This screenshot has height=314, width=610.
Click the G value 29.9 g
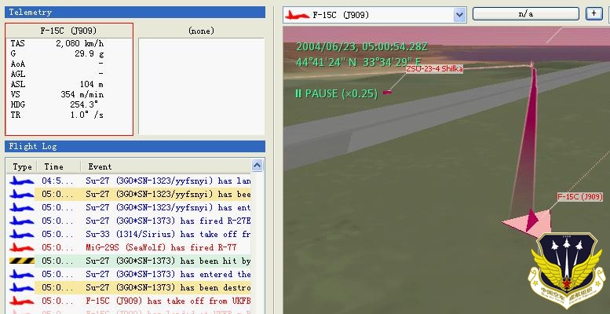(89, 53)
